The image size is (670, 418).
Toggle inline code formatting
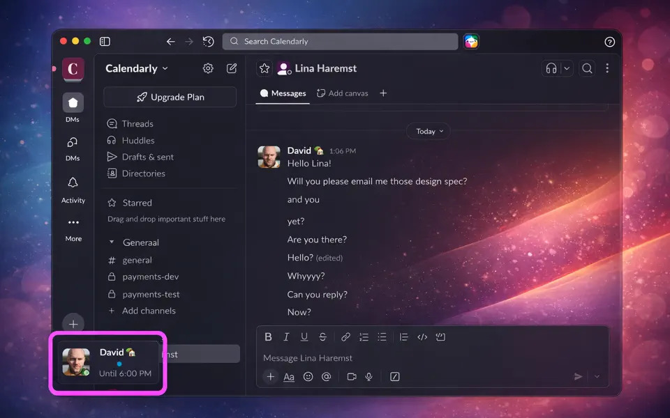tap(422, 337)
